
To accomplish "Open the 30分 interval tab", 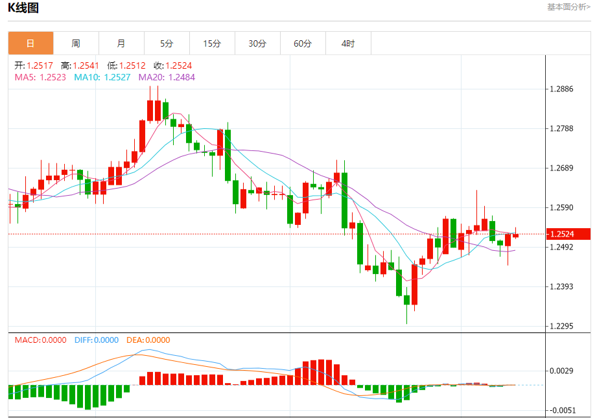I will click(x=257, y=43).
